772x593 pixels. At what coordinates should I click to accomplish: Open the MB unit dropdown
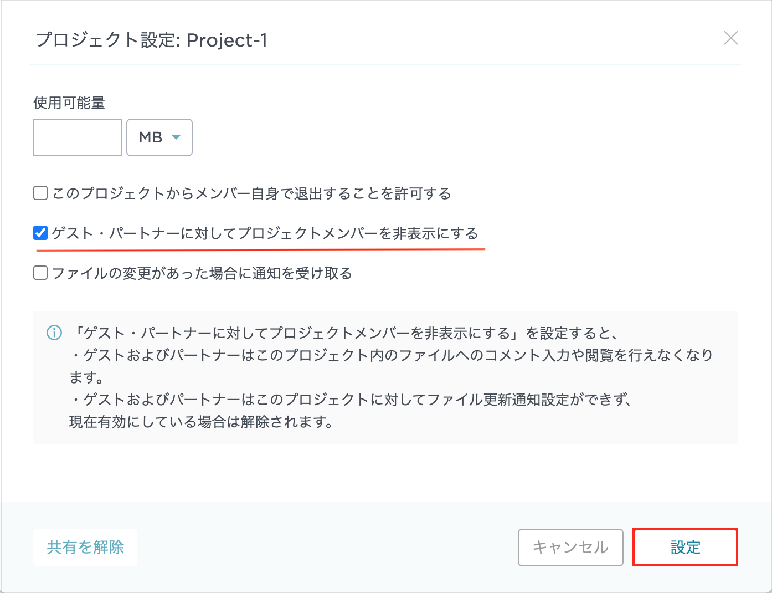(159, 137)
